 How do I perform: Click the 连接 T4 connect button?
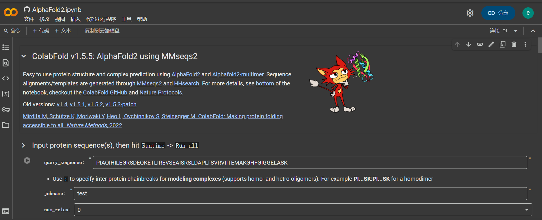tap(498, 31)
